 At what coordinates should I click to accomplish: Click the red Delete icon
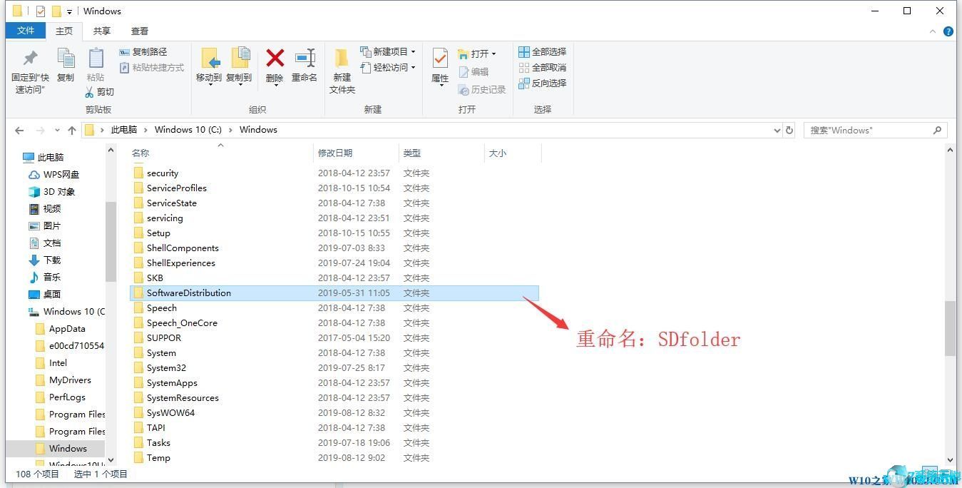(x=275, y=59)
